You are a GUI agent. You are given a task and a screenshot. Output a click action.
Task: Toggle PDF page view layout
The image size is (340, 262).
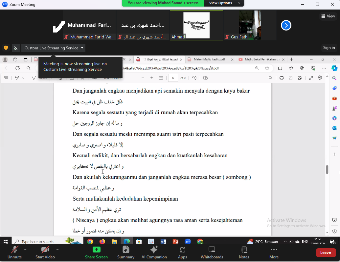point(205,78)
